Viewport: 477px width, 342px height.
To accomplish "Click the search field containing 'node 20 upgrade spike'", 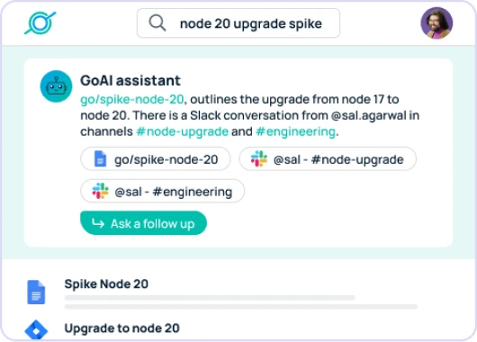I will click(x=238, y=23).
